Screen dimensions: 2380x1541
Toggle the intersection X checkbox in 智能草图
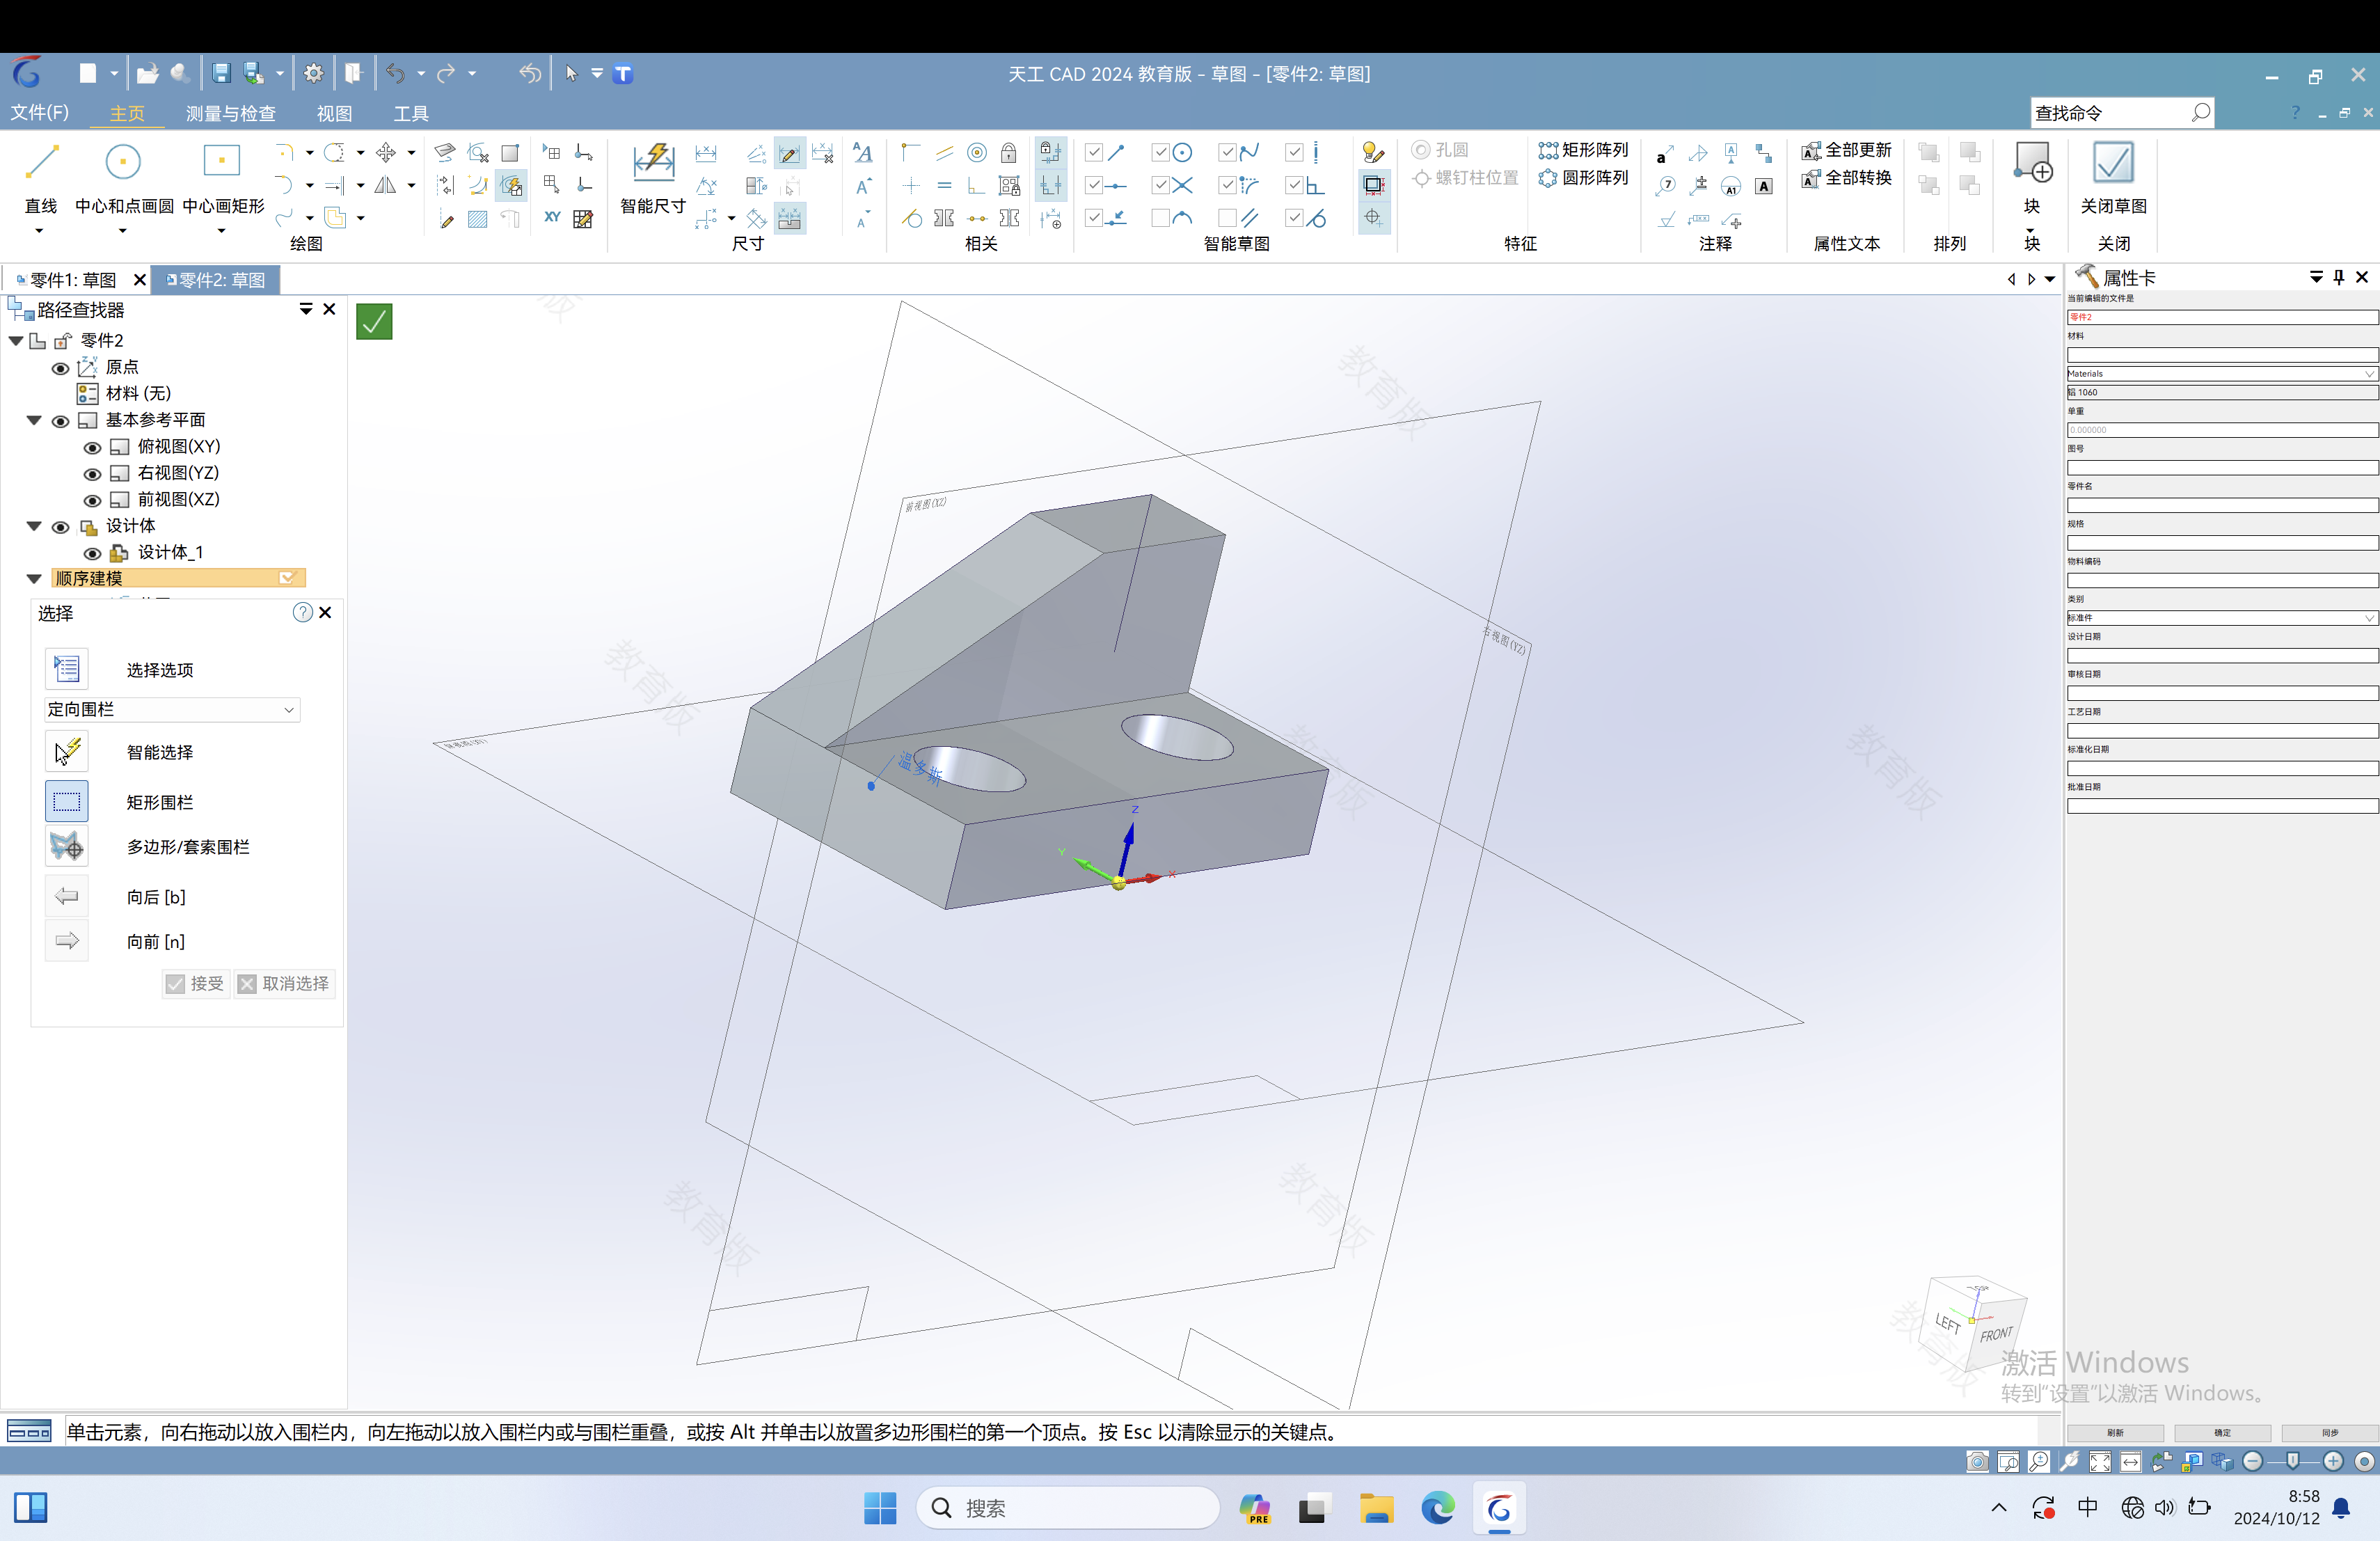(x=1160, y=185)
